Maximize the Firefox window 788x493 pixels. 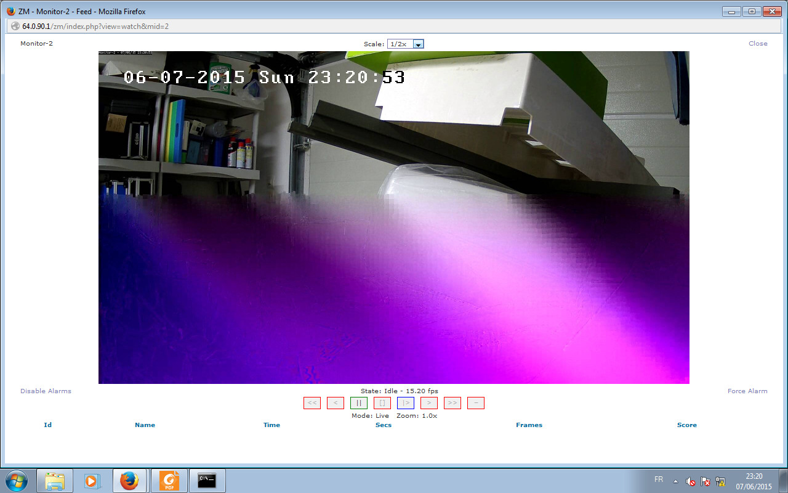[x=751, y=11]
